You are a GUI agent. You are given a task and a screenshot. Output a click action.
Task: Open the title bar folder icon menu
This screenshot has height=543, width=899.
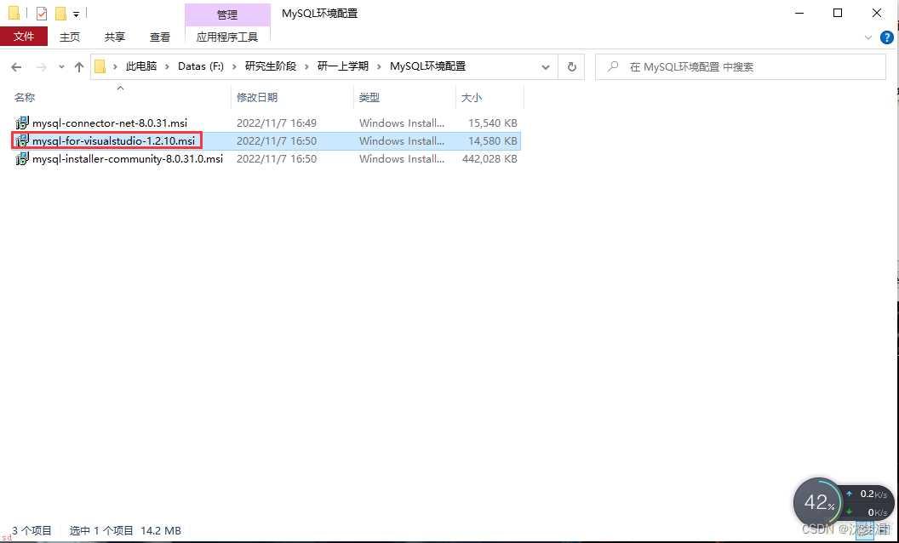[x=14, y=13]
